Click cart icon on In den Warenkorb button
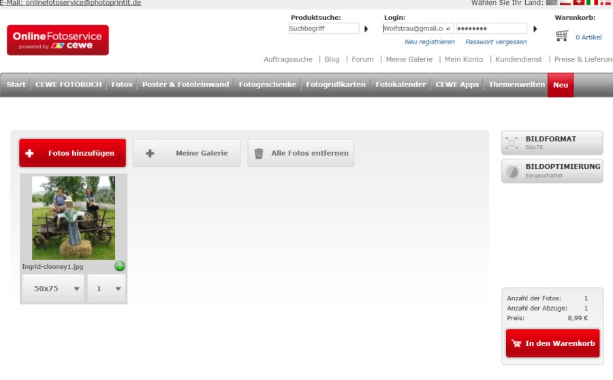The image size is (613, 380). click(x=516, y=343)
